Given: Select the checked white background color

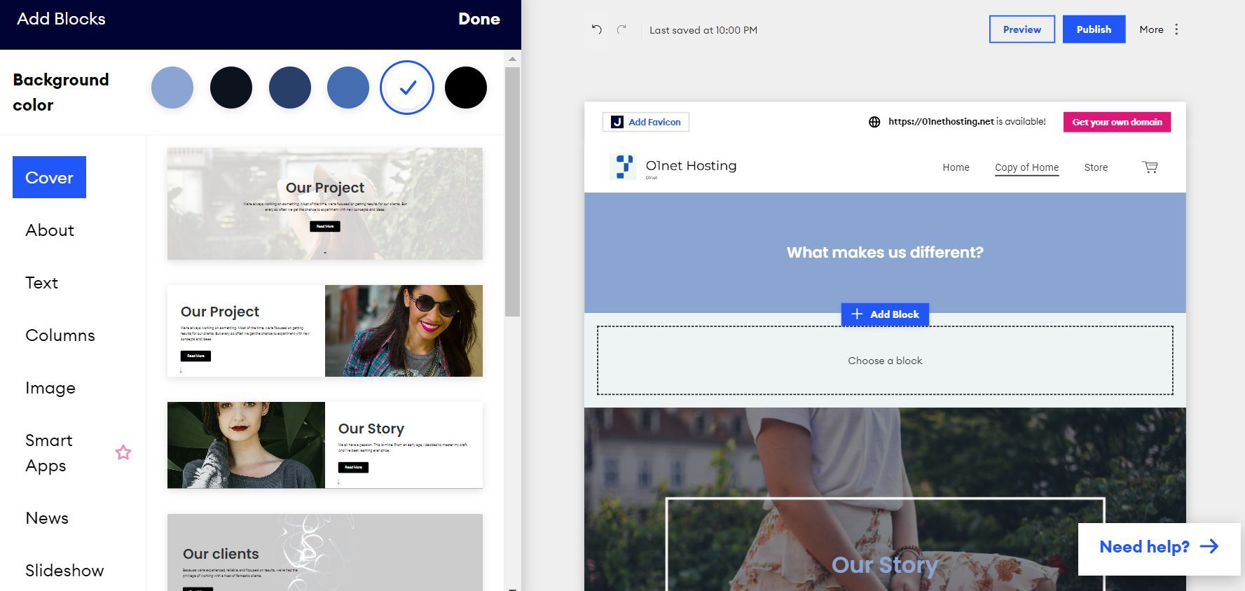Looking at the screenshot, I should point(407,88).
